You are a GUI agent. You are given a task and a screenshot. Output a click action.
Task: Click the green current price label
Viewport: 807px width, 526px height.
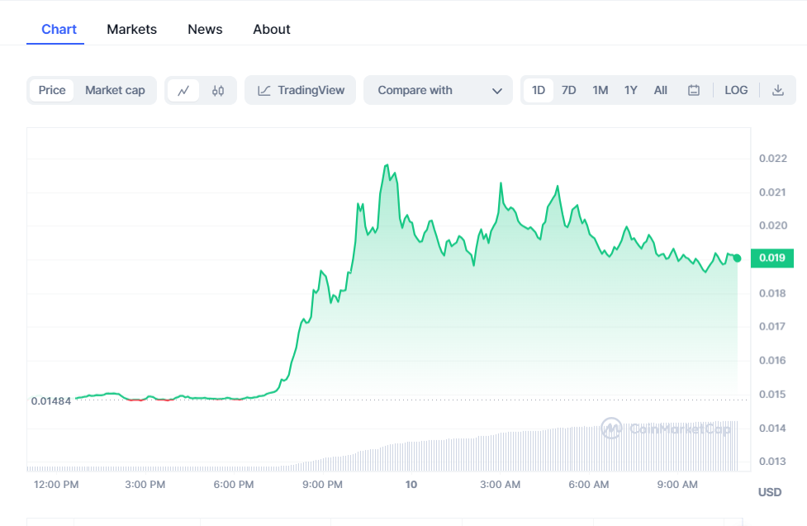771,258
